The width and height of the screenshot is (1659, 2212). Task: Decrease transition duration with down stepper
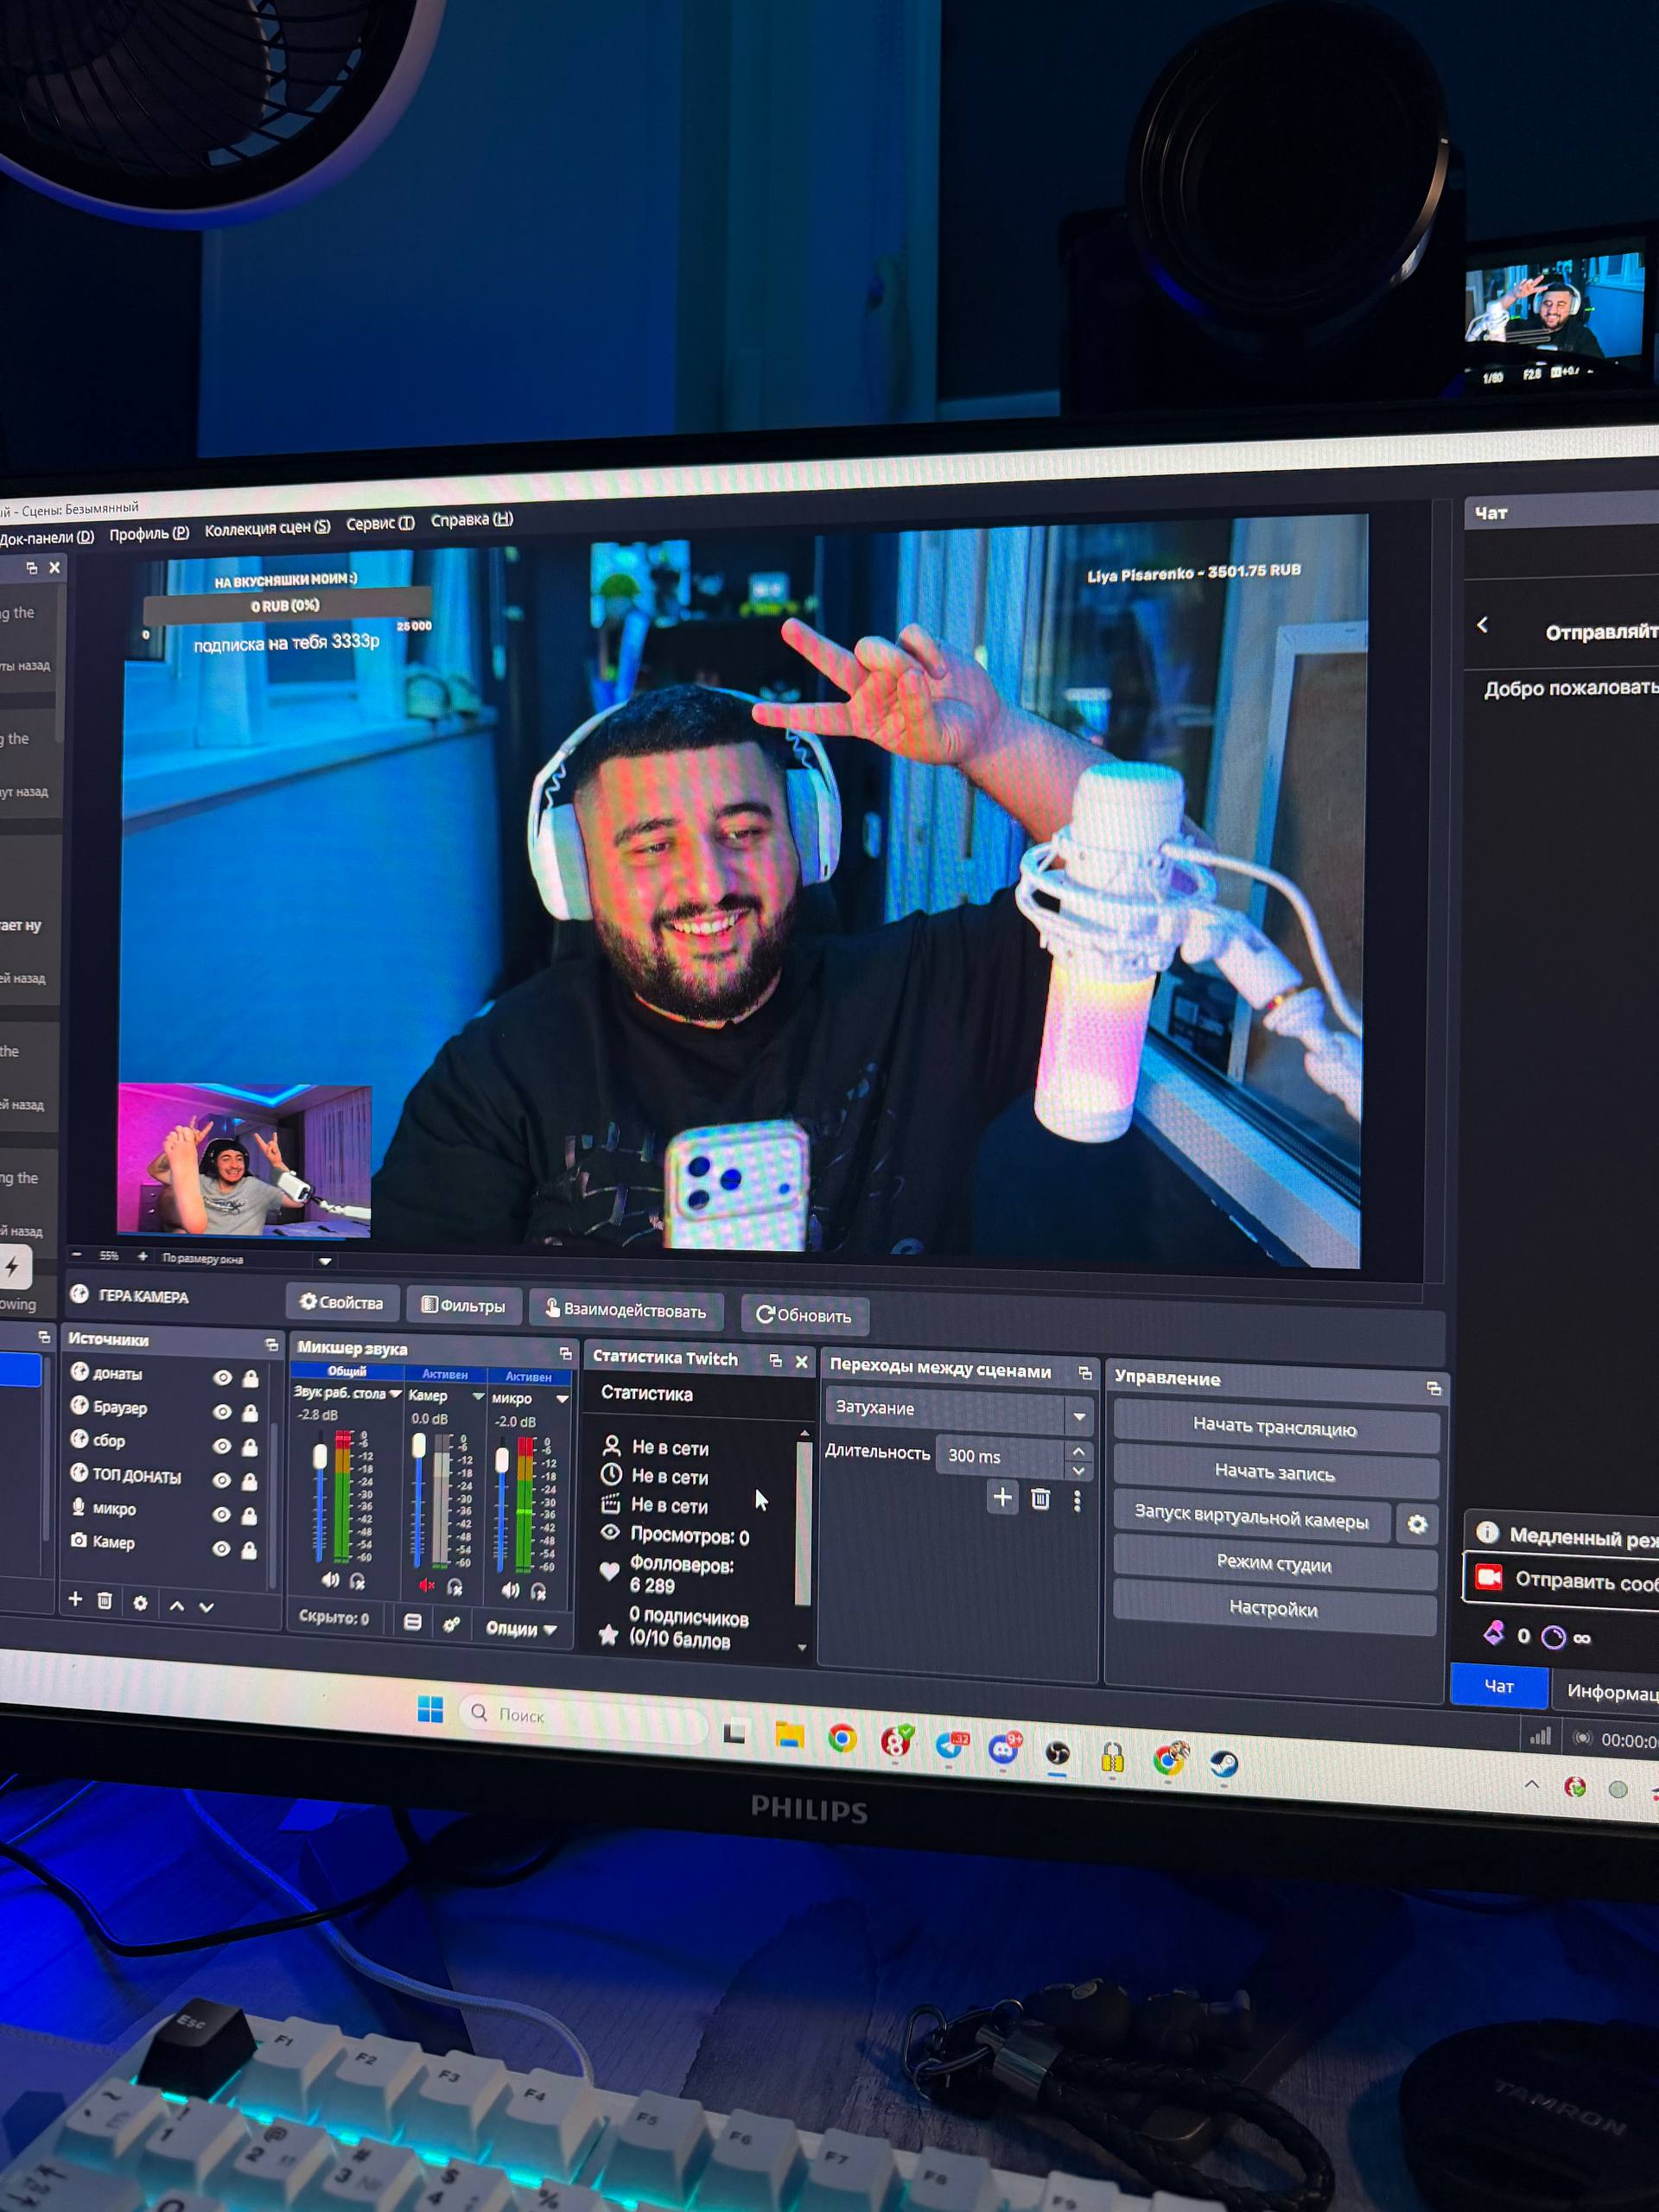[x=1078, y=1471]
